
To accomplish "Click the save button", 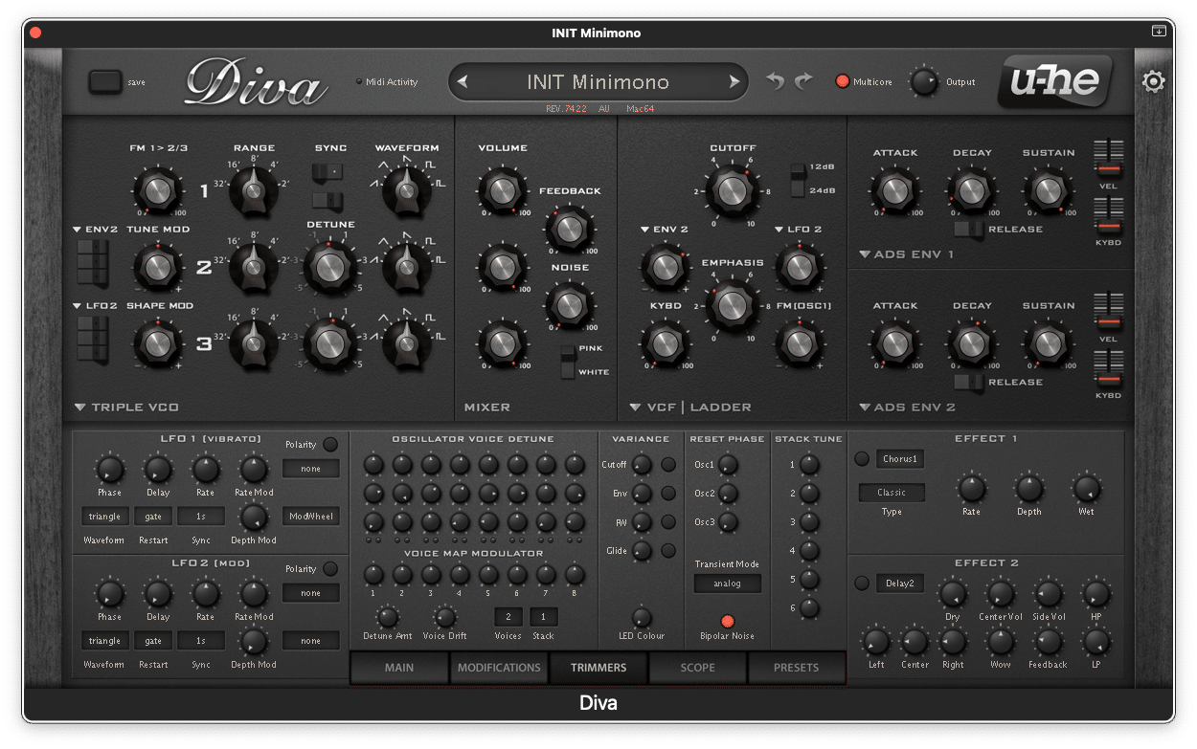I will click(x=105, y=81).
